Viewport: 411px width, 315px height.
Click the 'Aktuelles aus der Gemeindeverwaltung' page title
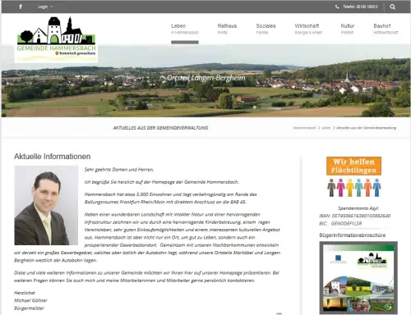160,128
